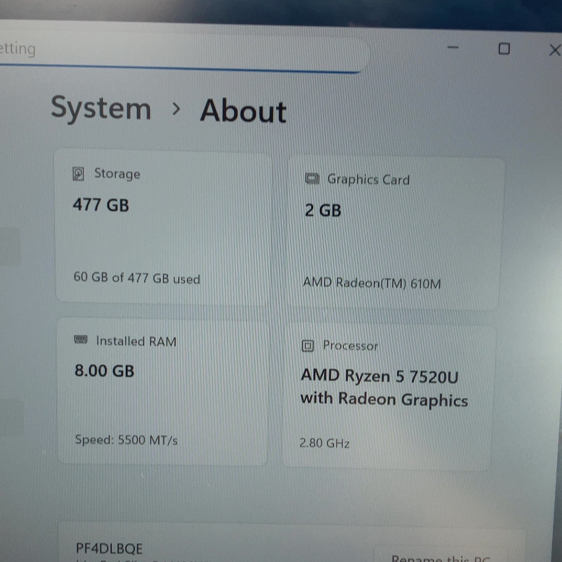
Task: Click the Storage drive icon
Action: pos(79,173)
